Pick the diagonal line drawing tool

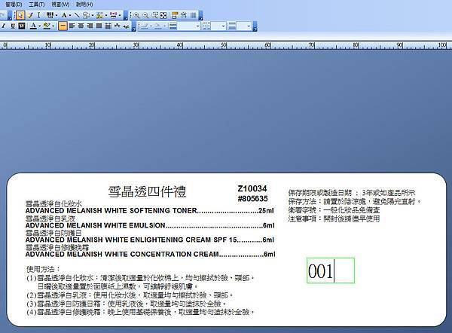(77, 15)
